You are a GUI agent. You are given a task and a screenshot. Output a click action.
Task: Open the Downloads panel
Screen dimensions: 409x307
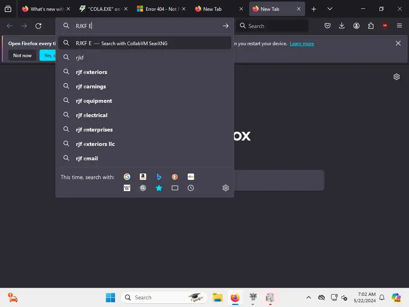click(342, 26)
